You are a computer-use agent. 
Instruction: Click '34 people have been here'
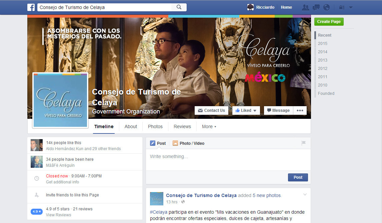pos(70,159)
